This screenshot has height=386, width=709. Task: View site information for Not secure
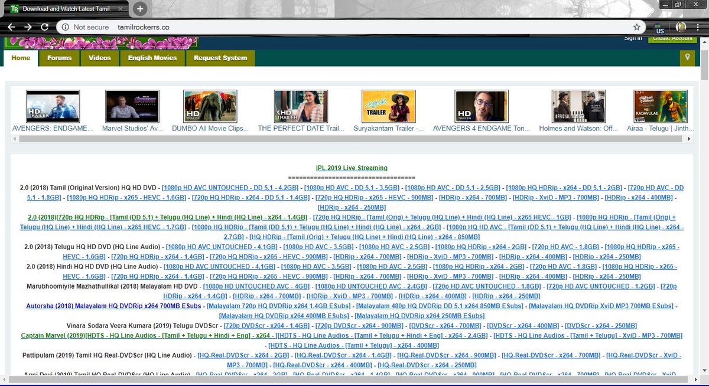click(x=85, y=27)
